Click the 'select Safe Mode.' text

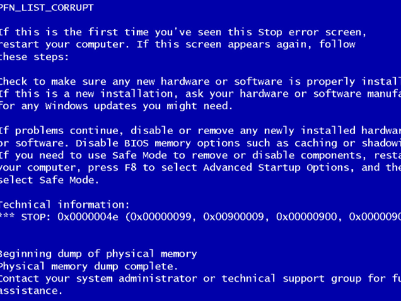tap(49, 180)
